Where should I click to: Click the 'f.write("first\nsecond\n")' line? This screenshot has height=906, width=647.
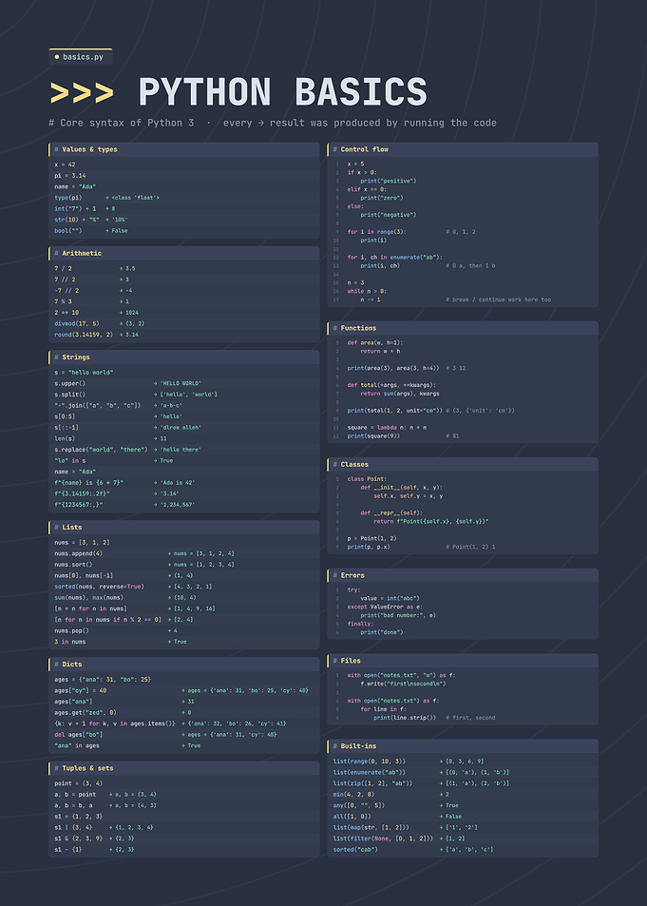pos(403,684)
